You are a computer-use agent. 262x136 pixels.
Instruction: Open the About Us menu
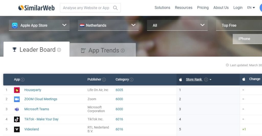(x=221, y=8)
